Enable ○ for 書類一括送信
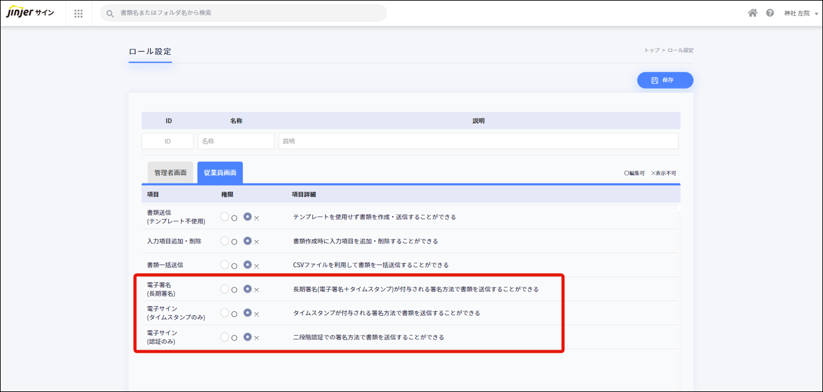 pos(225,264)
